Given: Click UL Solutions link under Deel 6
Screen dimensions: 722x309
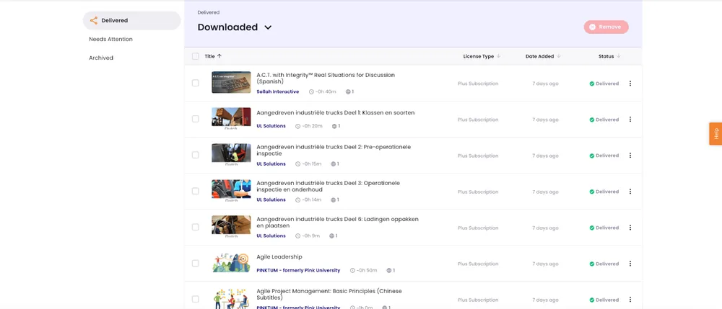Looking at the screenshot, I should click(271, 236).
